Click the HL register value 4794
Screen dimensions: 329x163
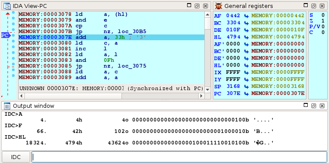(x=233, y=37)
